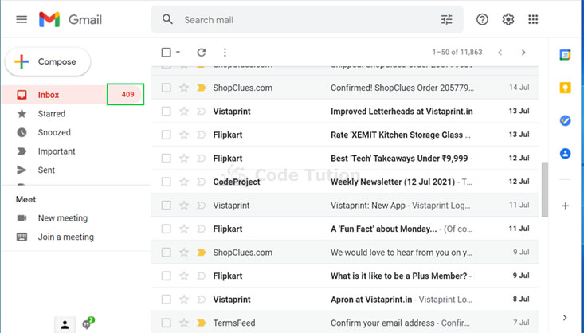Open the Important folder
This screenshot has width=584, height=333.
57,151
